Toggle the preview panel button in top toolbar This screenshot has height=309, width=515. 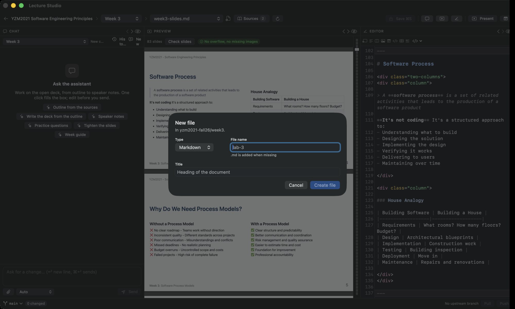click(442, 19)
